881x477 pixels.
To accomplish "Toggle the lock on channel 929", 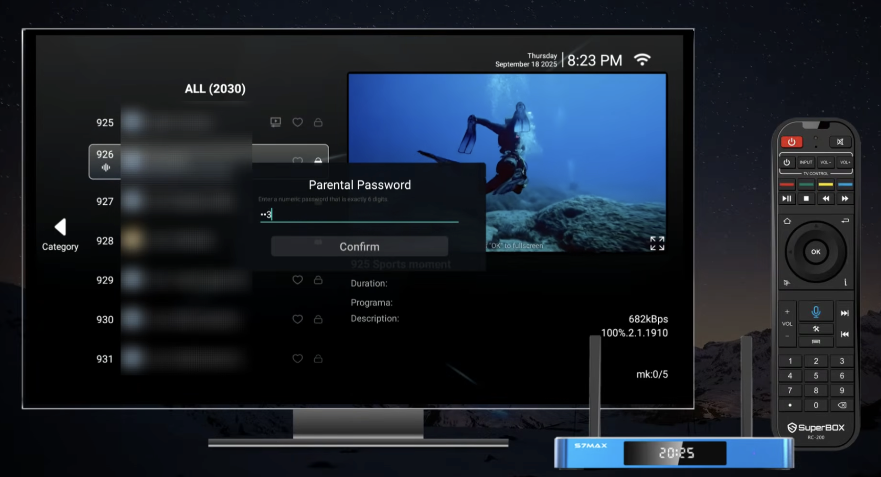I will tap(318, 280).
